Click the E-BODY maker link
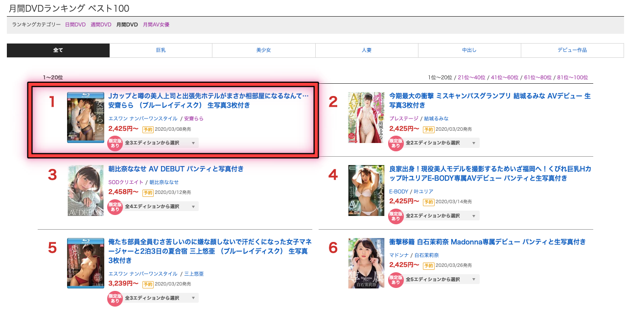This screenshot has width=627, height=310. point(398,191)
